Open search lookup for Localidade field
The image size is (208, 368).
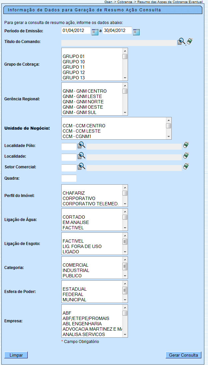click(x=82, y=156)
